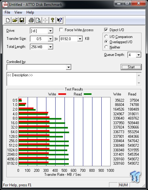Open the View menu

point(18,12)
